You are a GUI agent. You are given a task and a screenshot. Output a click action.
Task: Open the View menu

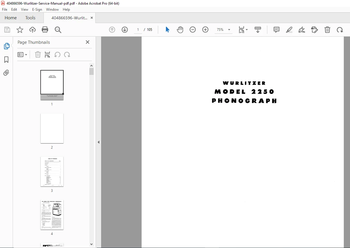24,10
